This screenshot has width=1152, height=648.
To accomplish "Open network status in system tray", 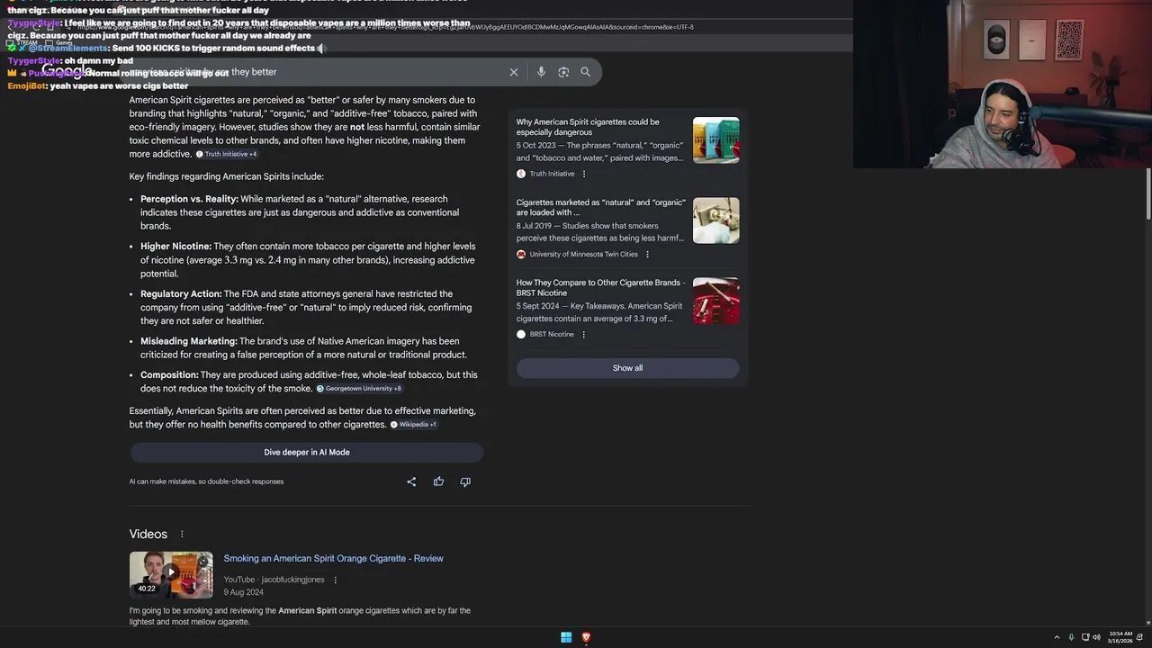I will coord(1085,637).
